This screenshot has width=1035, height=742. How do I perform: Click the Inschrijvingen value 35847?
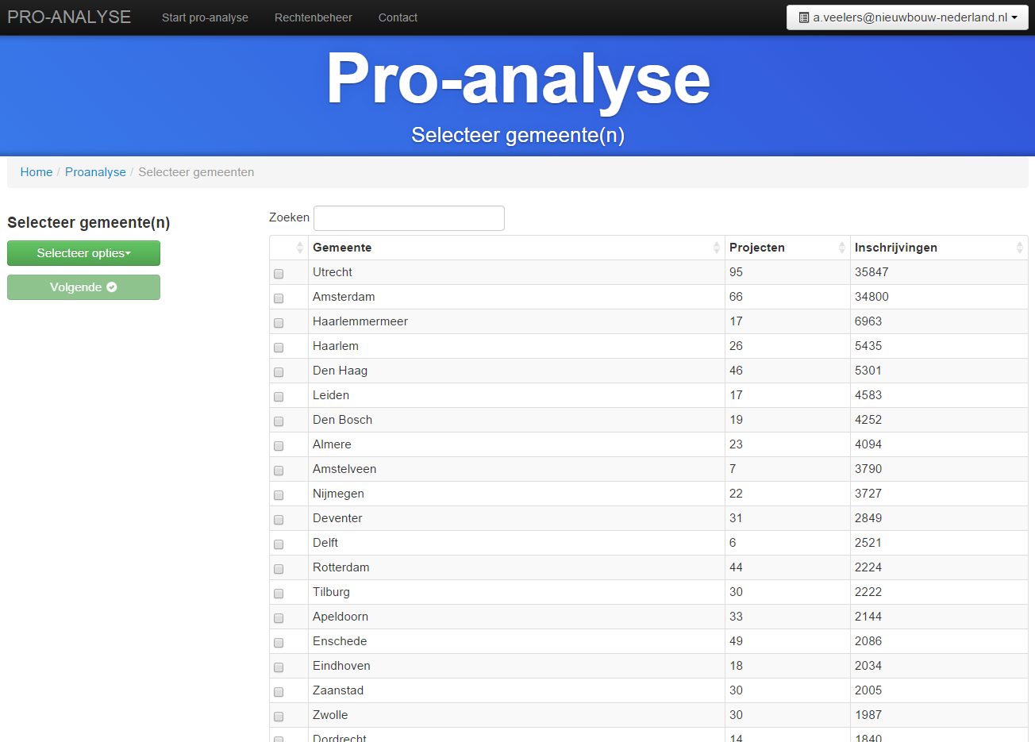point(871,272)
